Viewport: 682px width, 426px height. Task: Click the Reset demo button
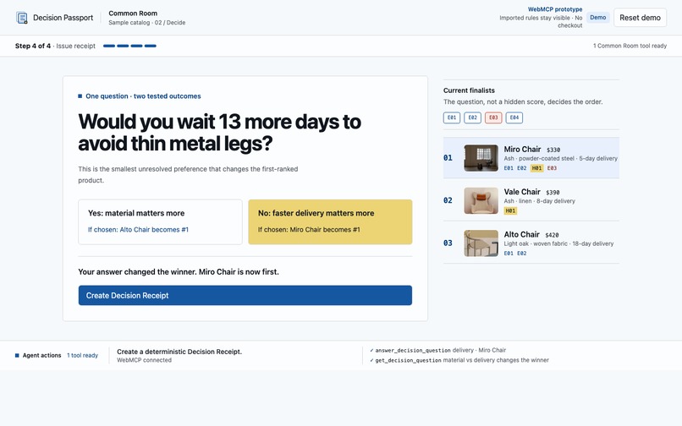point(640,18)
